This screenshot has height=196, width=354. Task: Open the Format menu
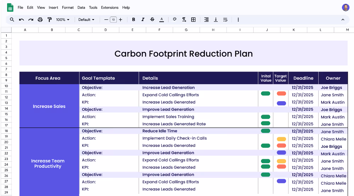68,7
